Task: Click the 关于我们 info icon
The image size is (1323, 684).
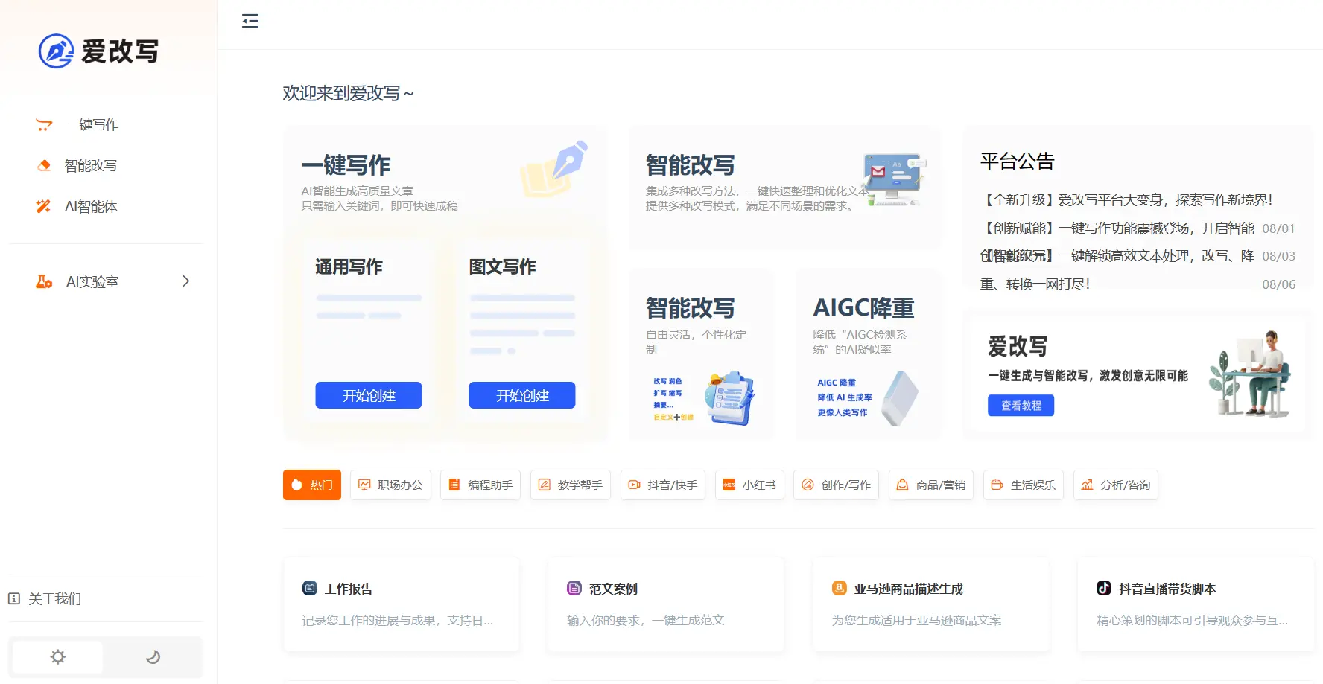Action: (x=14, y=598)
